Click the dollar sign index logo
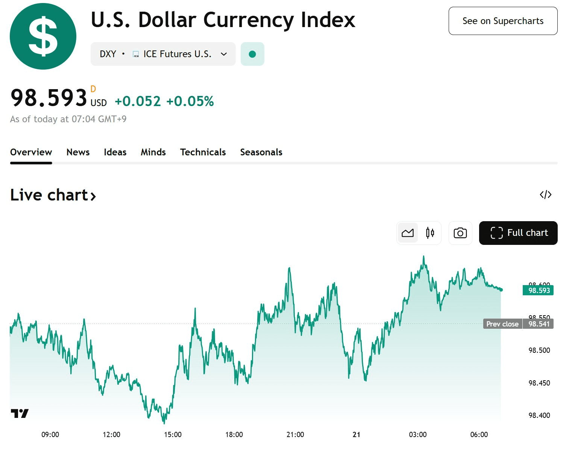This screenshot has height=451, width=575. pyautogui.click(x=43, y=36)
